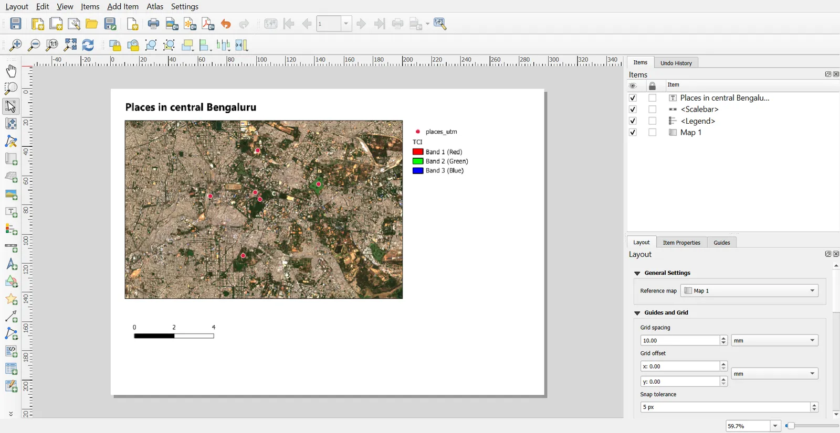
Task: Toggle visibility of Places in central Bengaluru label
Action: pos(633,98)
